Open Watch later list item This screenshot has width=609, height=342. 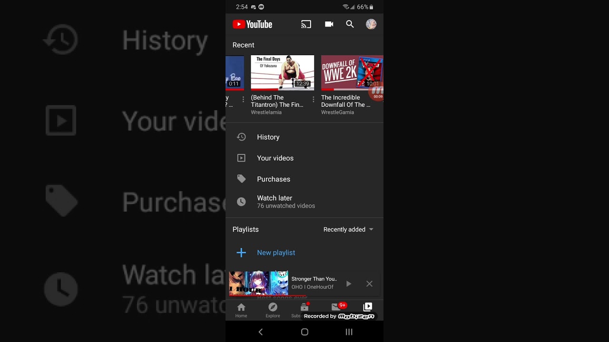304,202
